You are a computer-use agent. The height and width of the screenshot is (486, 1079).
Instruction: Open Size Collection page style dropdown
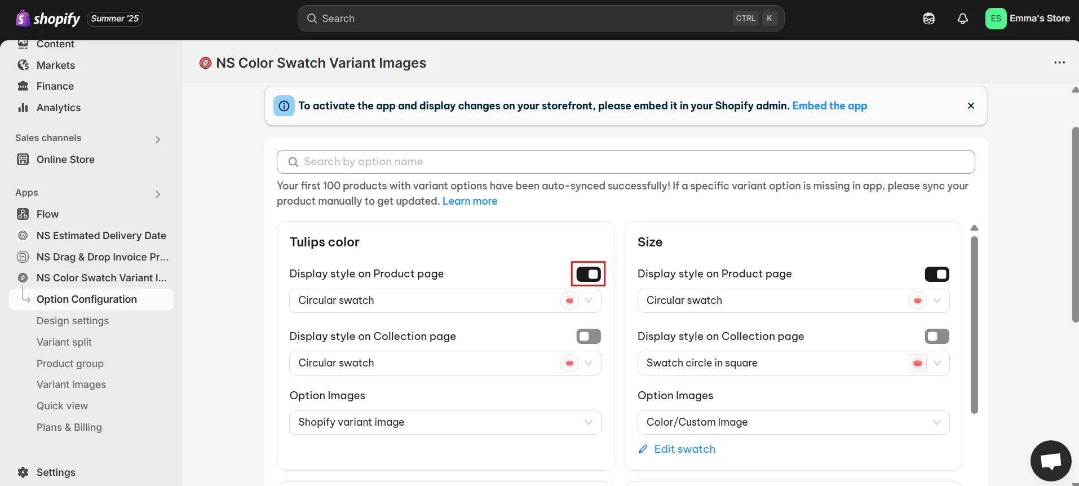[x=794, y=364]
